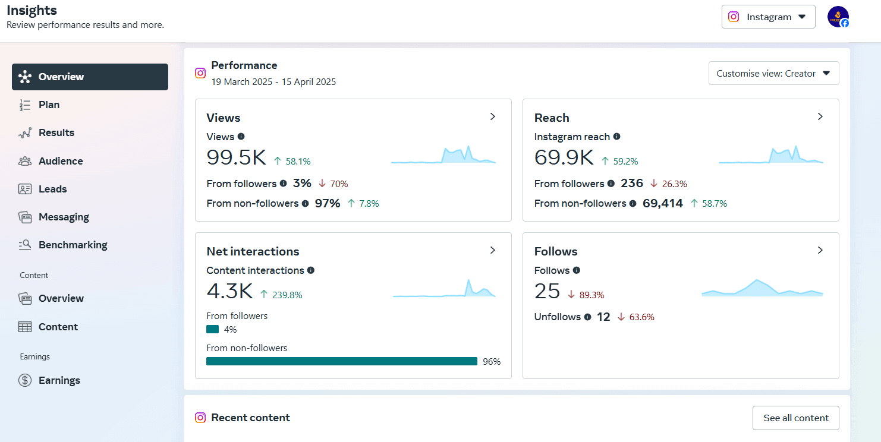Click info icon beside Content interactions
The width and height of the screenshot is (881, 442).
coord(311,270)
